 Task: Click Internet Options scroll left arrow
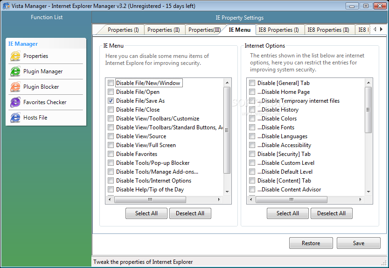[x=251, y=199]
